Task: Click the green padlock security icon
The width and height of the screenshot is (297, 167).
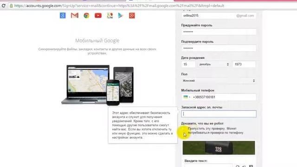Action: (x=11, y=6)
